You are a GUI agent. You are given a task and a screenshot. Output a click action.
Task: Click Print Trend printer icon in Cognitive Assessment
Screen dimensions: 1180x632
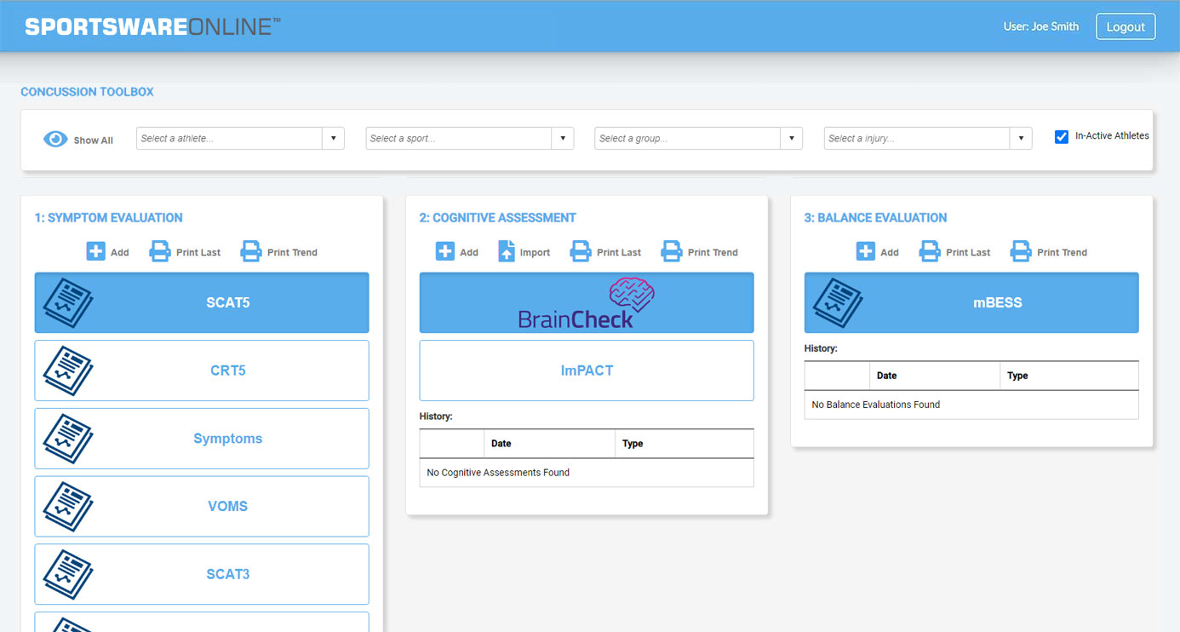672,251
